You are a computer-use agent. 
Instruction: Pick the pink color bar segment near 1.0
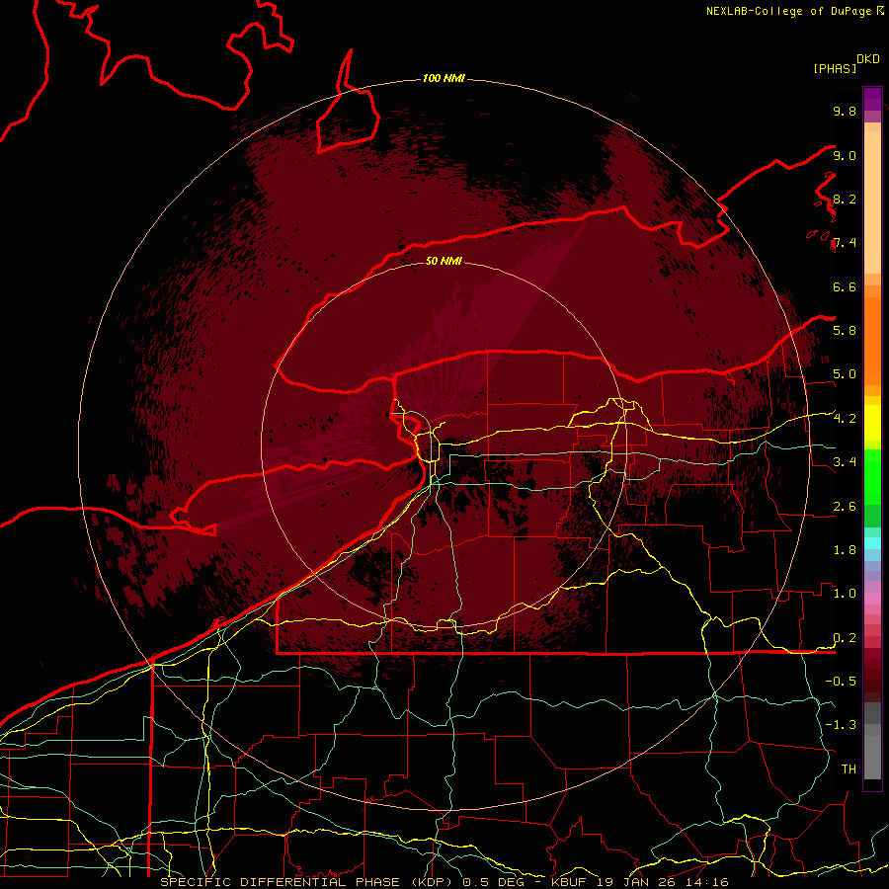point(872,599)
